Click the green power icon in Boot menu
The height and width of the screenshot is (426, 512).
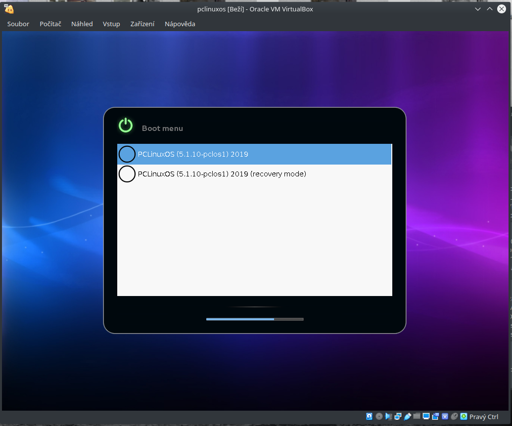point(126,125)
